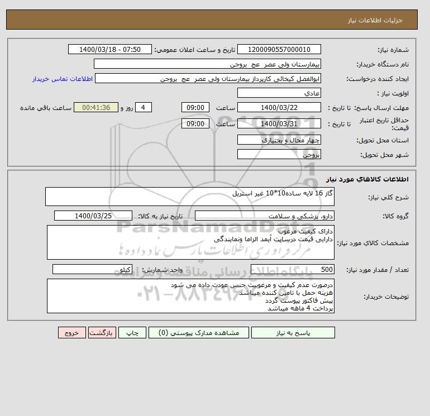Click the announcement date field 1400/03/18 - 07:50
Viewport: 430px width, 416px height.
[x=109, y=49]
